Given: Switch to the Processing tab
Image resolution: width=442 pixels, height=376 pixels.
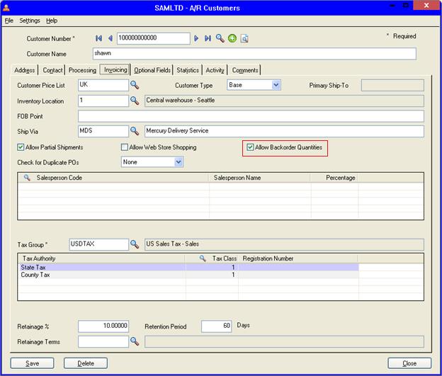Looking at the screenshot, I should click(x=82, y=70).
